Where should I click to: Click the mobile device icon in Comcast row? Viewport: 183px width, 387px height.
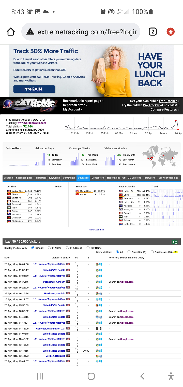coord(97,329)
